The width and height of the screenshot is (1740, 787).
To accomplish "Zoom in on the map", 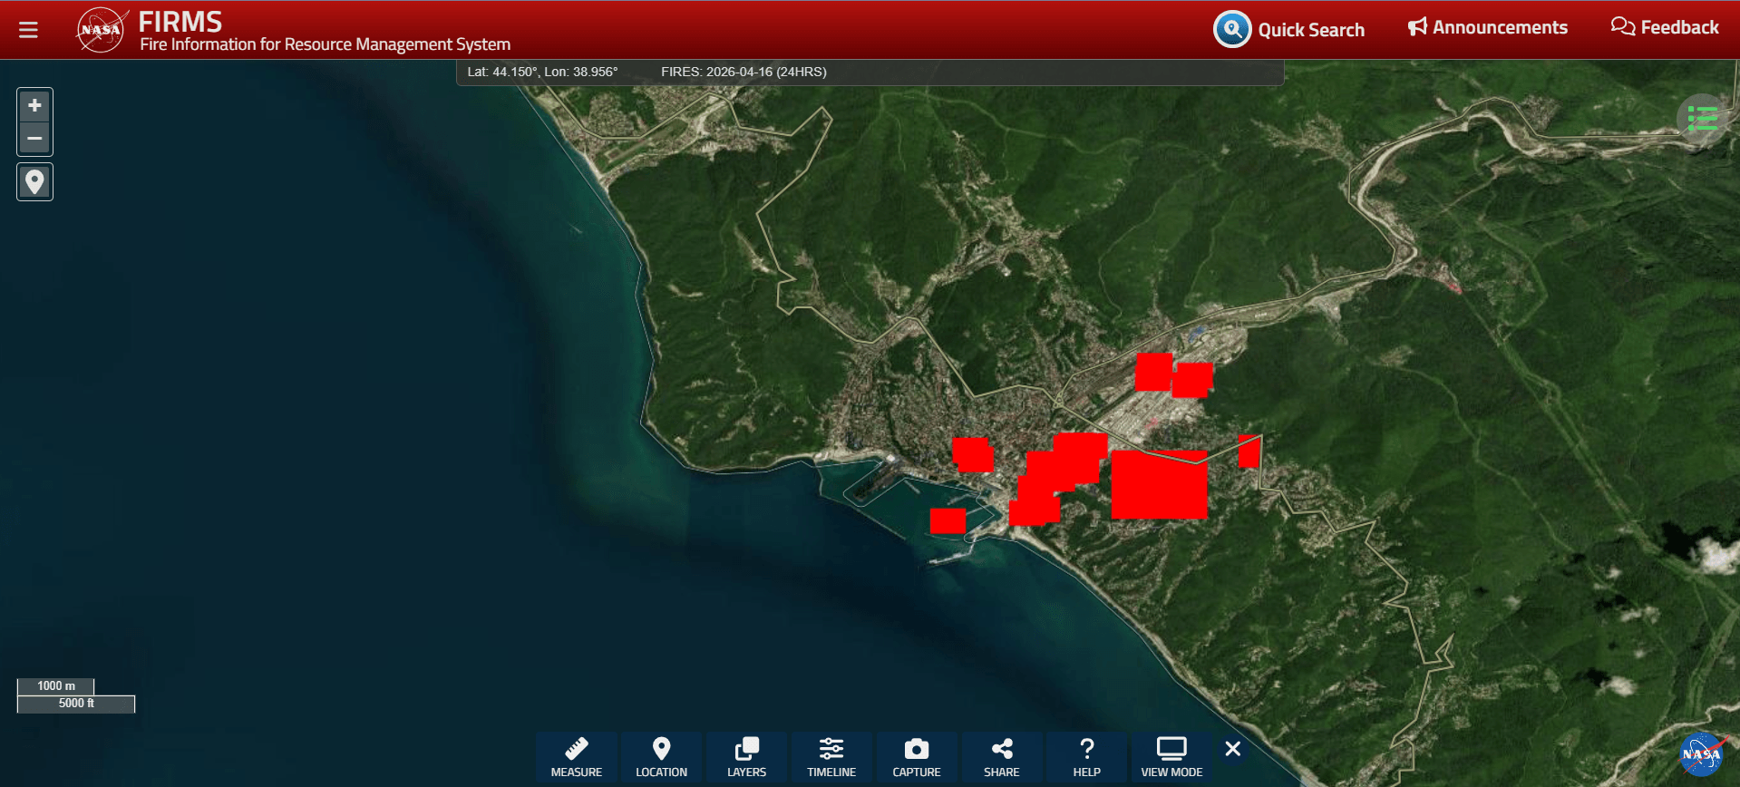I will (x=34, y=106).
